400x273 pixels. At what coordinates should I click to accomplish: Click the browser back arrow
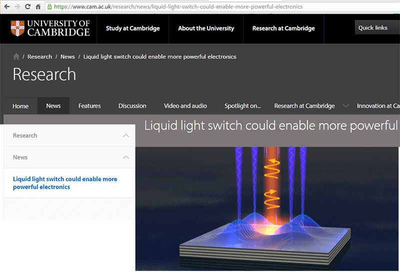click(x=7, y=6)
